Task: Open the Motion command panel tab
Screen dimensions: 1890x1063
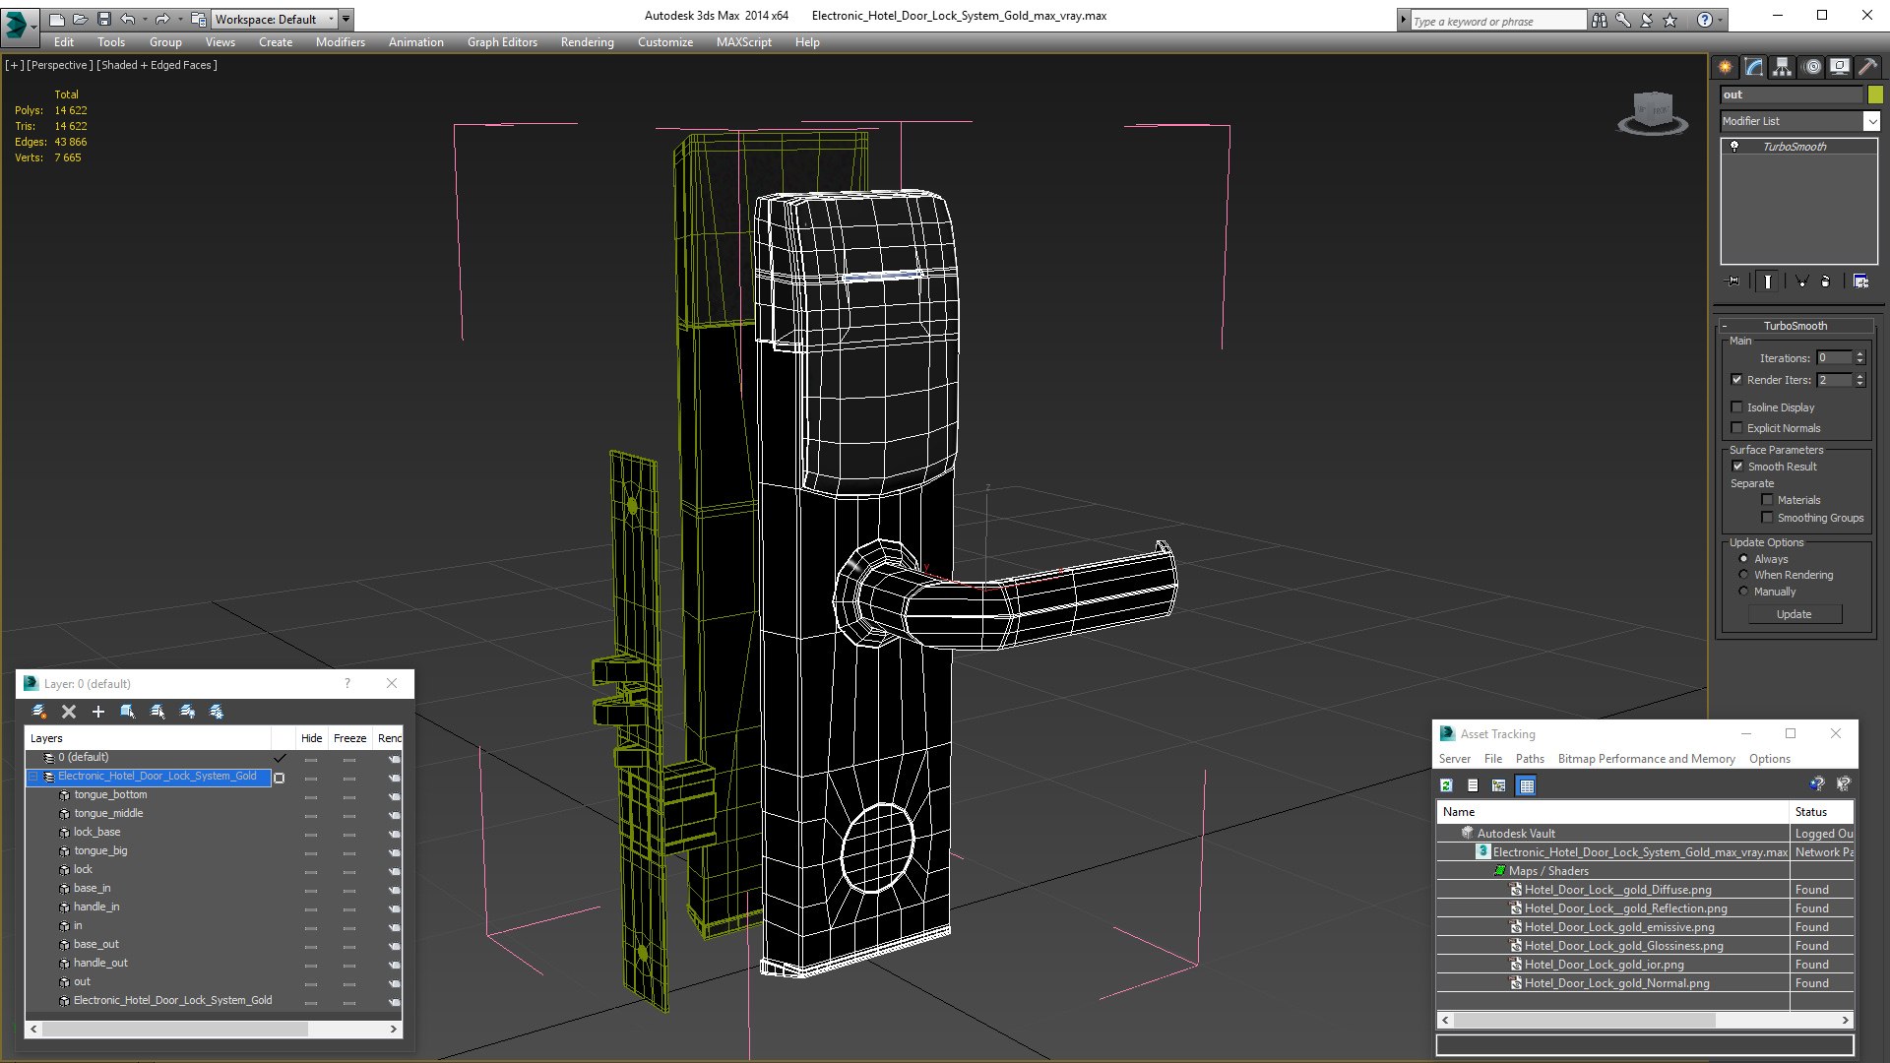Action: pos(1811,67)
